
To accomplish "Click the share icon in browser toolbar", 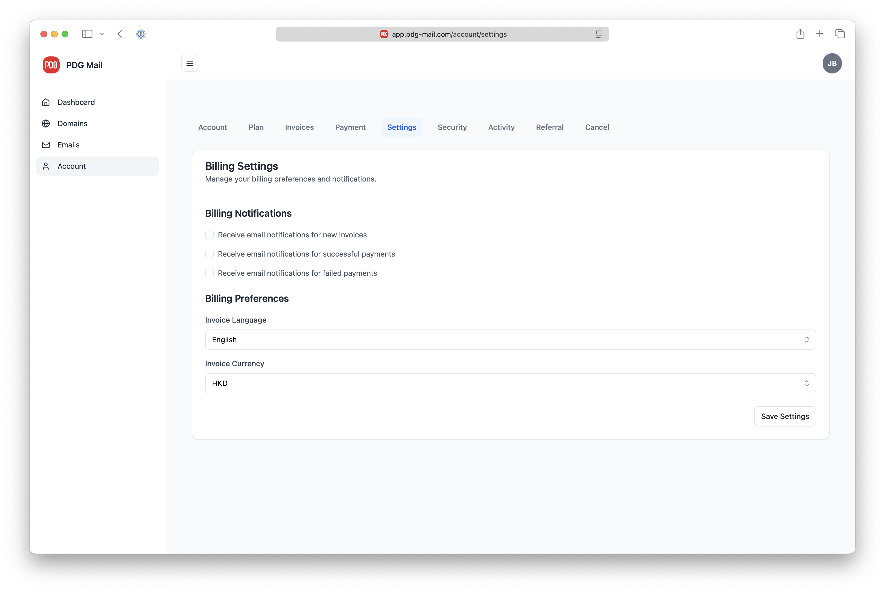I will tap(800, 34).
